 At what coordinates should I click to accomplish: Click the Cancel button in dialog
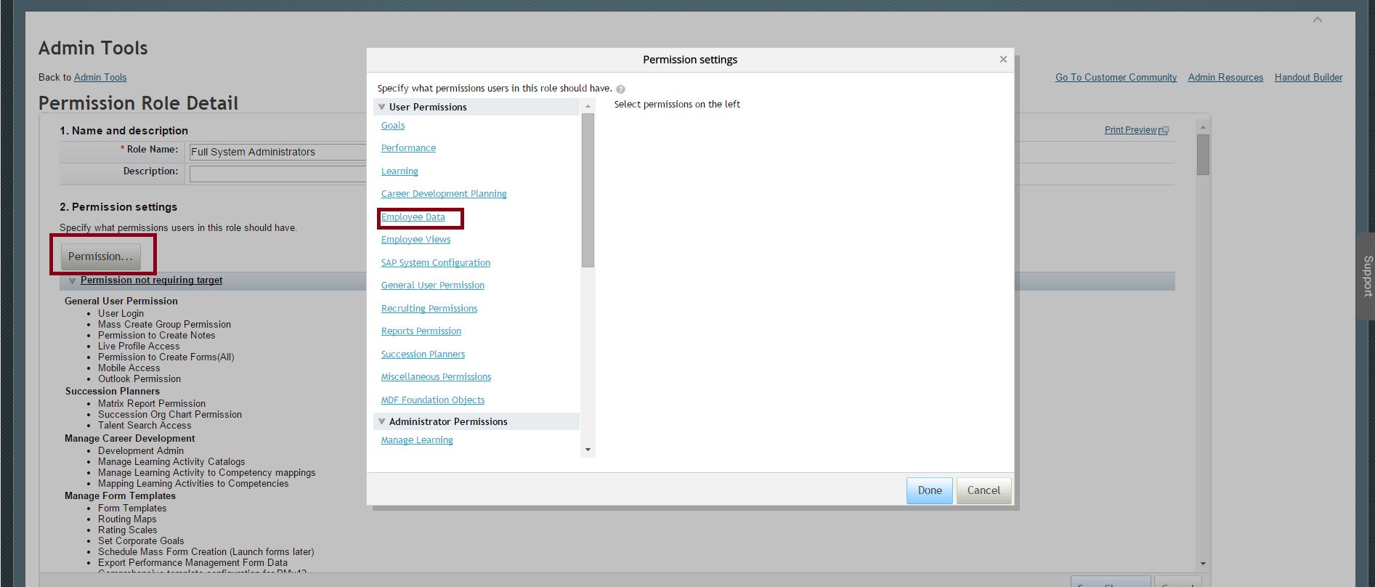coord(983,490)
